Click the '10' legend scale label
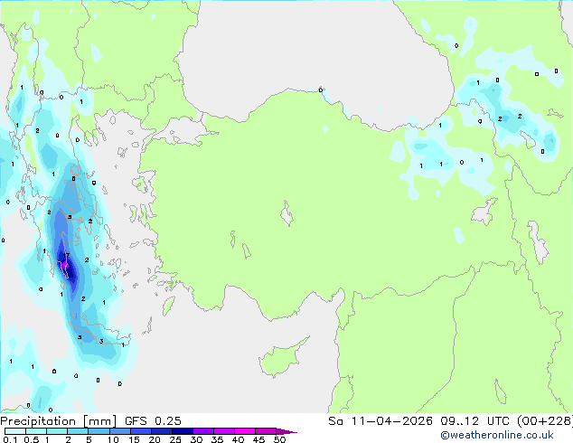Viewport: 573px width, 443px height. pos(113,439)
